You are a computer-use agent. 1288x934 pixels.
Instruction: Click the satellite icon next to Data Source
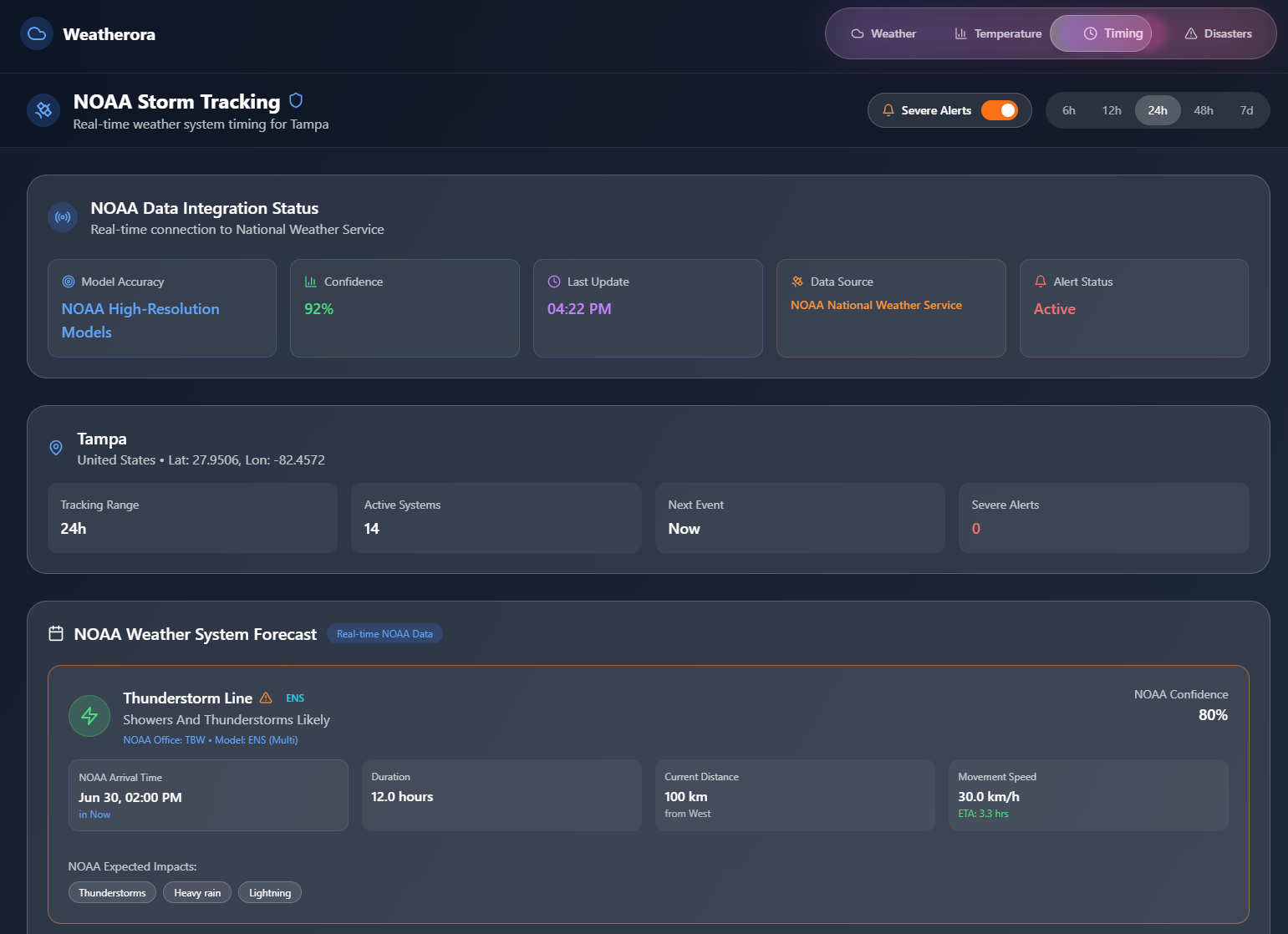coord(797,282)
